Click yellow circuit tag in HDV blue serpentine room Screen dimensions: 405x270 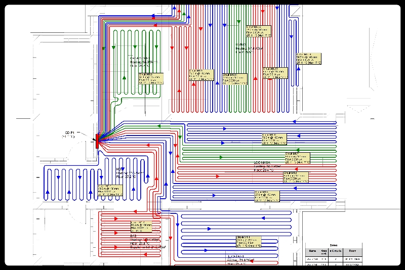[110, 190]
